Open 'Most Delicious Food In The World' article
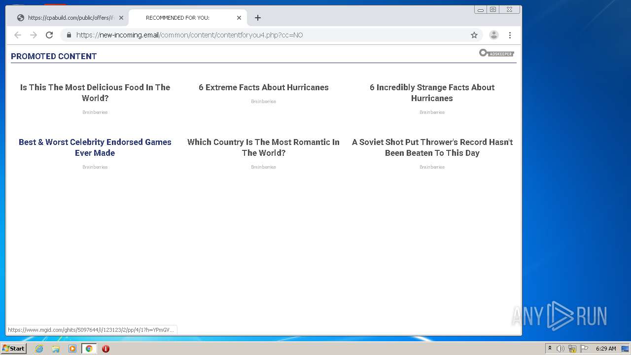The image size is (631, 355). (95, 93)
